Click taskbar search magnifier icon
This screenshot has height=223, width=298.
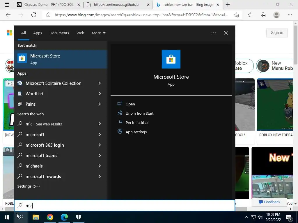coord(21,217)
